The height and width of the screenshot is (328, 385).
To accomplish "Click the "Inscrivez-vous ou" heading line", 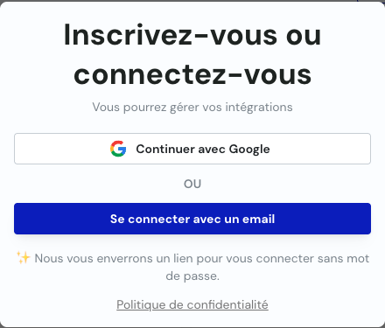I will tap(192, 35).
